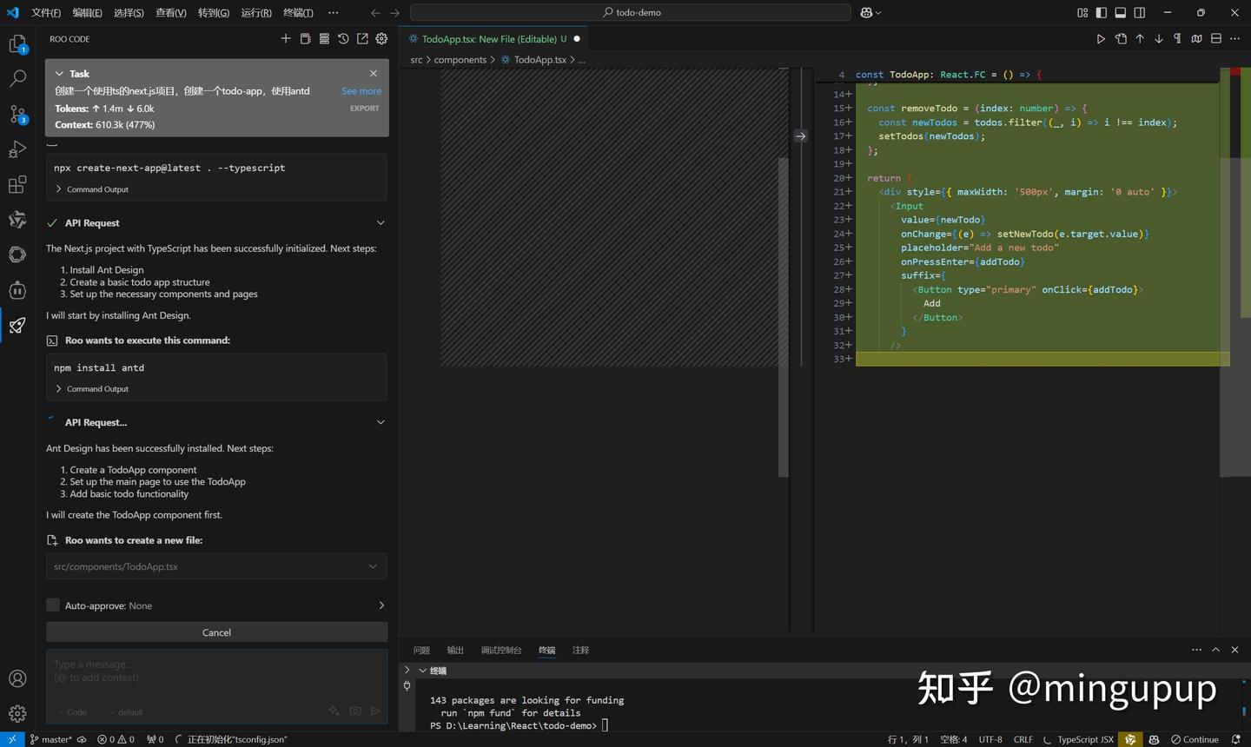Open the Source Control sidebar icon
Image resolution: width=1251 pixels, height=747 pixels.
pos(17,115)
